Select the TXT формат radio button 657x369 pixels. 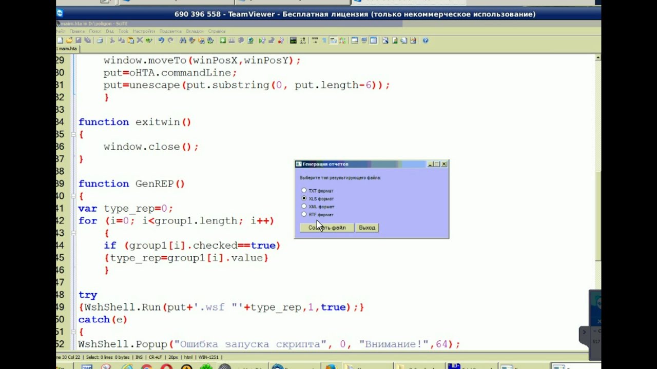pos(304,190)
